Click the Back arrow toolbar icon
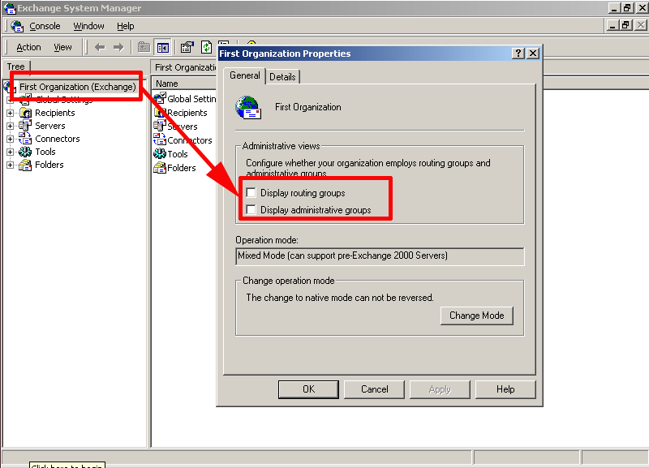This screenshot has width=649, height=468. click(x=100, y=48)
